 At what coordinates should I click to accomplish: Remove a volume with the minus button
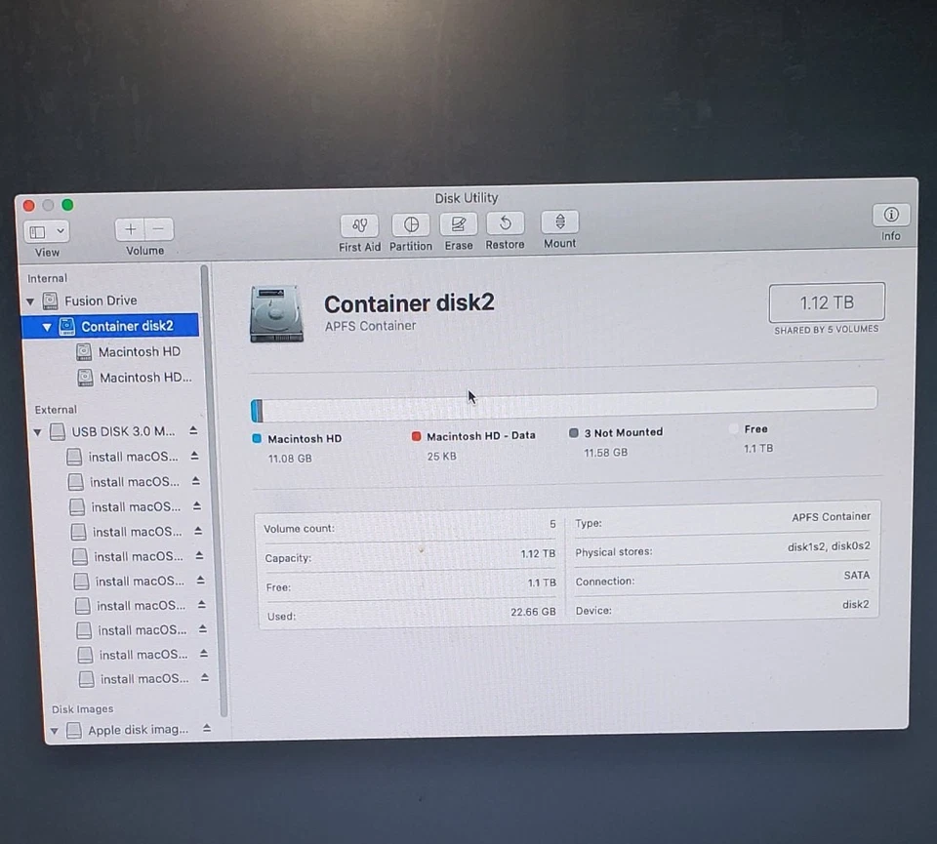pos(156,229)
